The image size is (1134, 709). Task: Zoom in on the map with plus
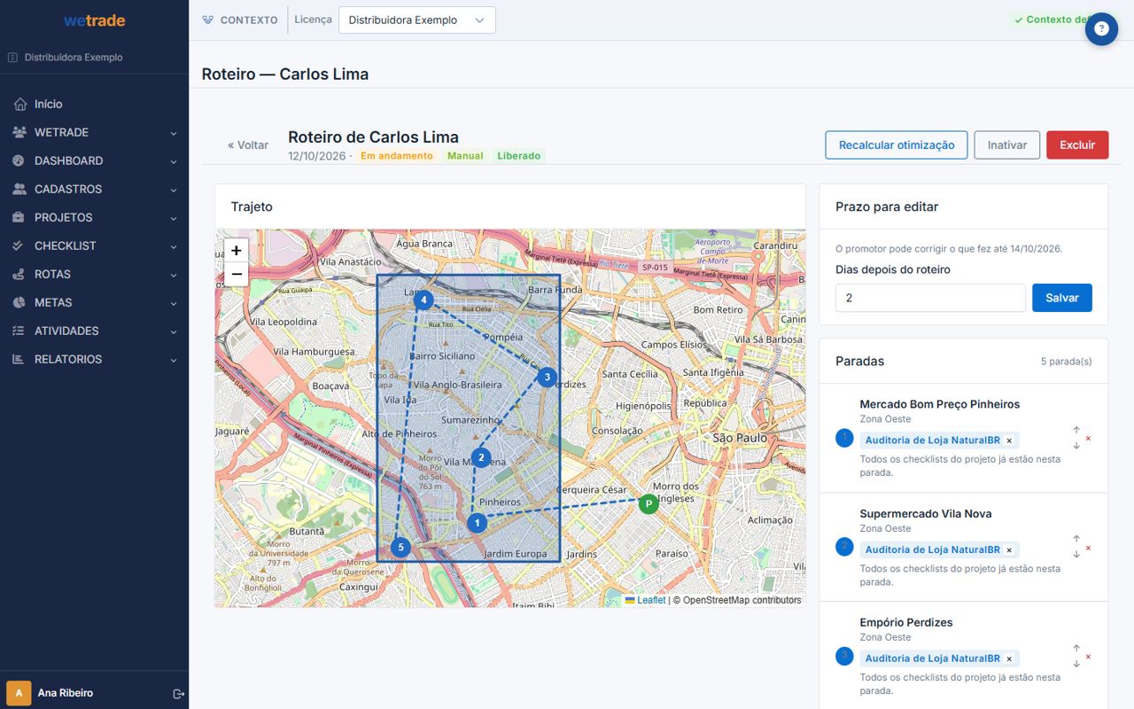237,251
